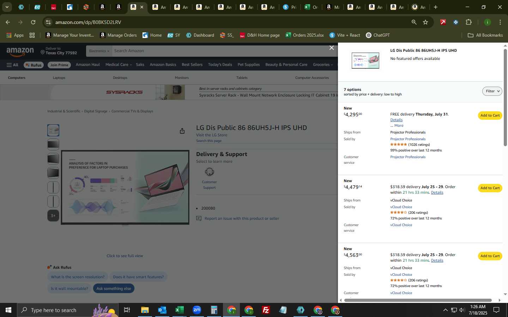
Task: Click Visit the LG Store link
Action: [212, 135]
